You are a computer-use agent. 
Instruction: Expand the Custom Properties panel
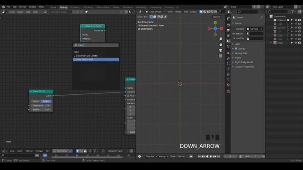244,67
